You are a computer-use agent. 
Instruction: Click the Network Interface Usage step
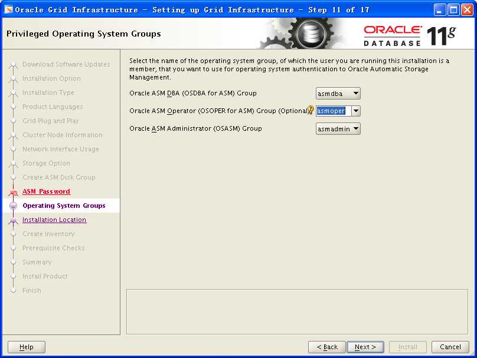tap(61, 149)
